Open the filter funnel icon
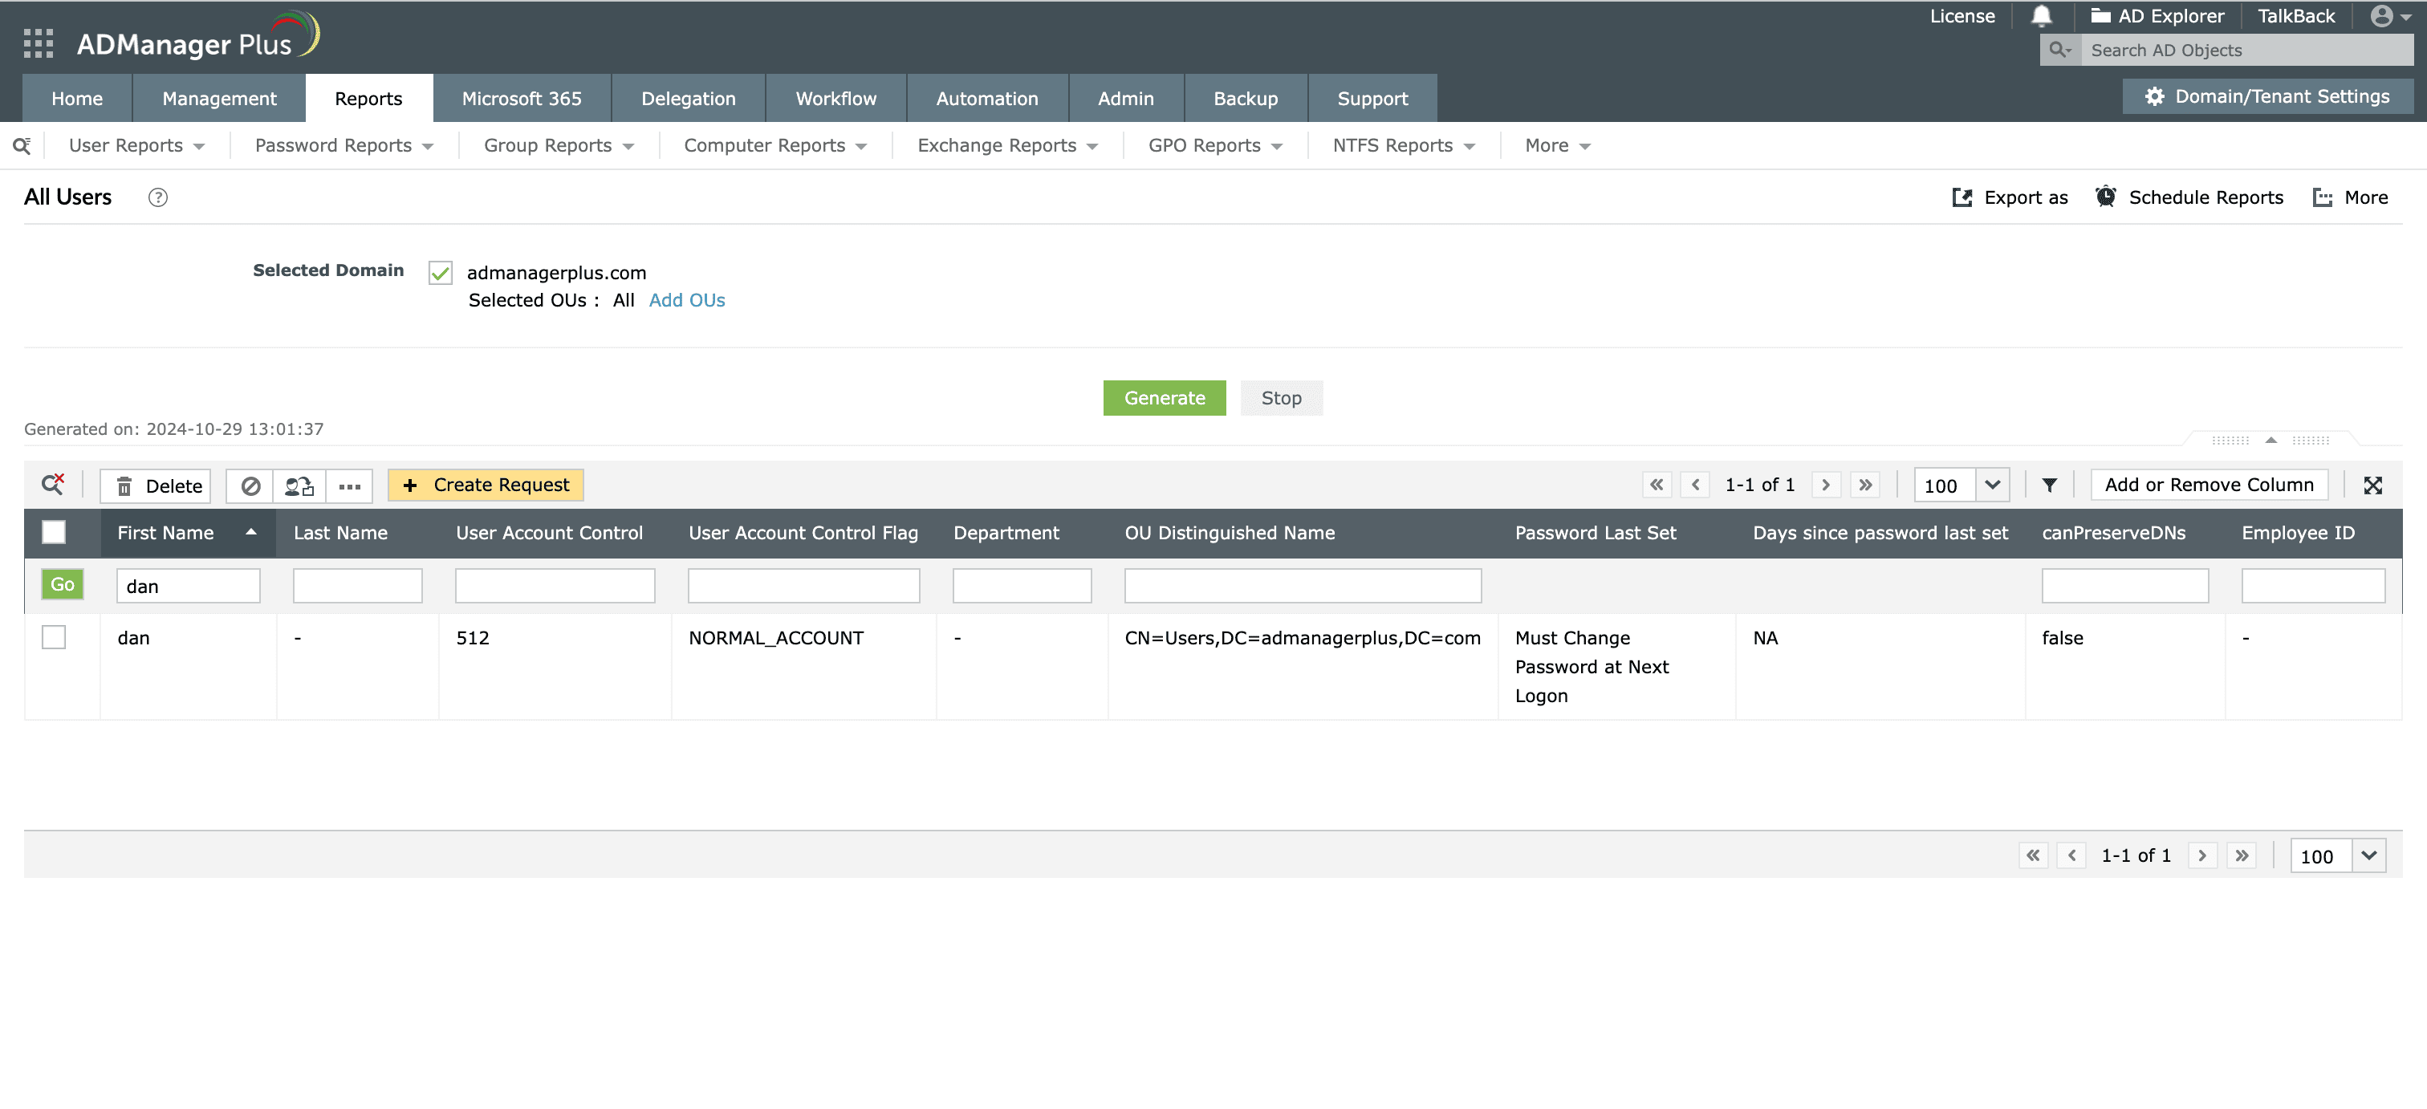 (2049, 485)
